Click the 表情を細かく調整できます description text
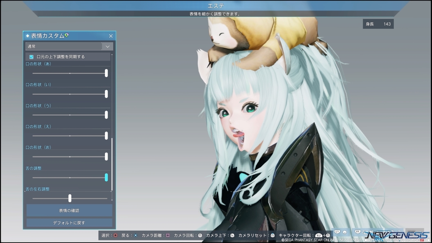This screenshot has width=432, height=243. pyautogui.click(x=215, y=14)
